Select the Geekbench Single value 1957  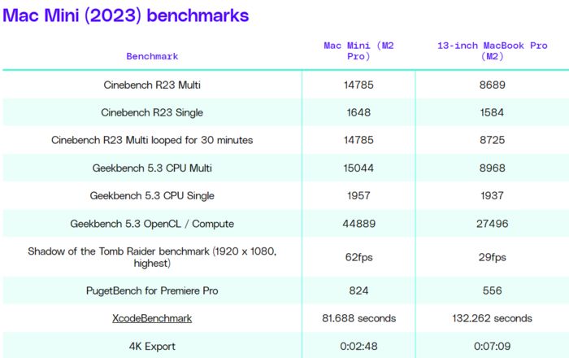point(358,196)
